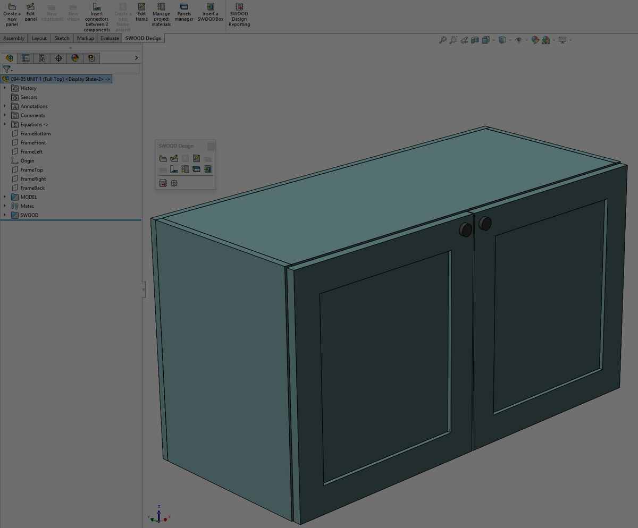
Task: Expand the Equations tree node
Action: (5, 124)
